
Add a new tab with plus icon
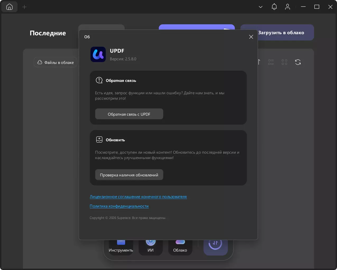24,7
